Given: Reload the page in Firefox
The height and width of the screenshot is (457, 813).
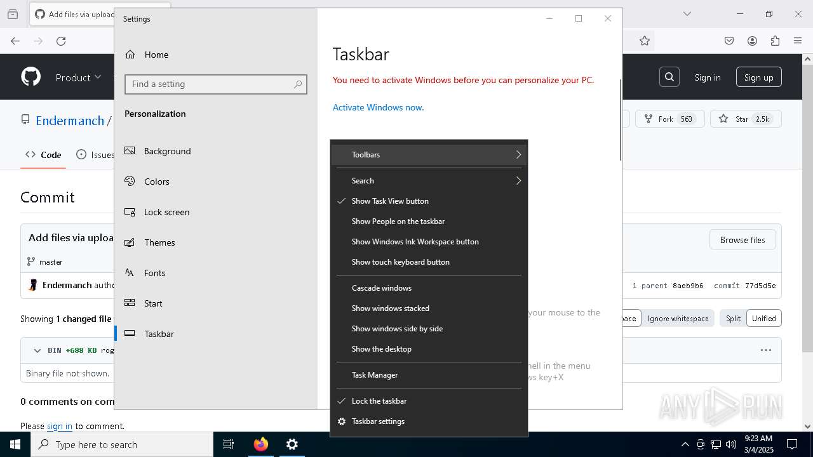Looking at the screenshot, I should [61, 41].
